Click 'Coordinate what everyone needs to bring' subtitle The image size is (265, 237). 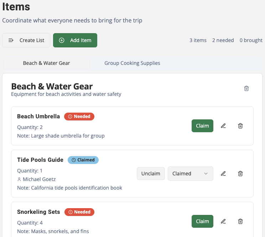click(72, 20)
